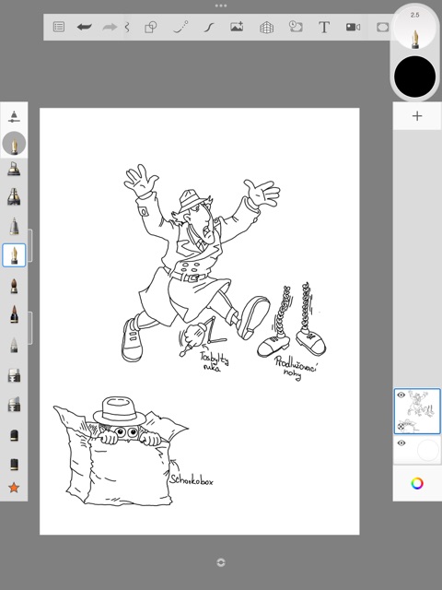
Task: Open the black color puck
Action: coord(415,77)
